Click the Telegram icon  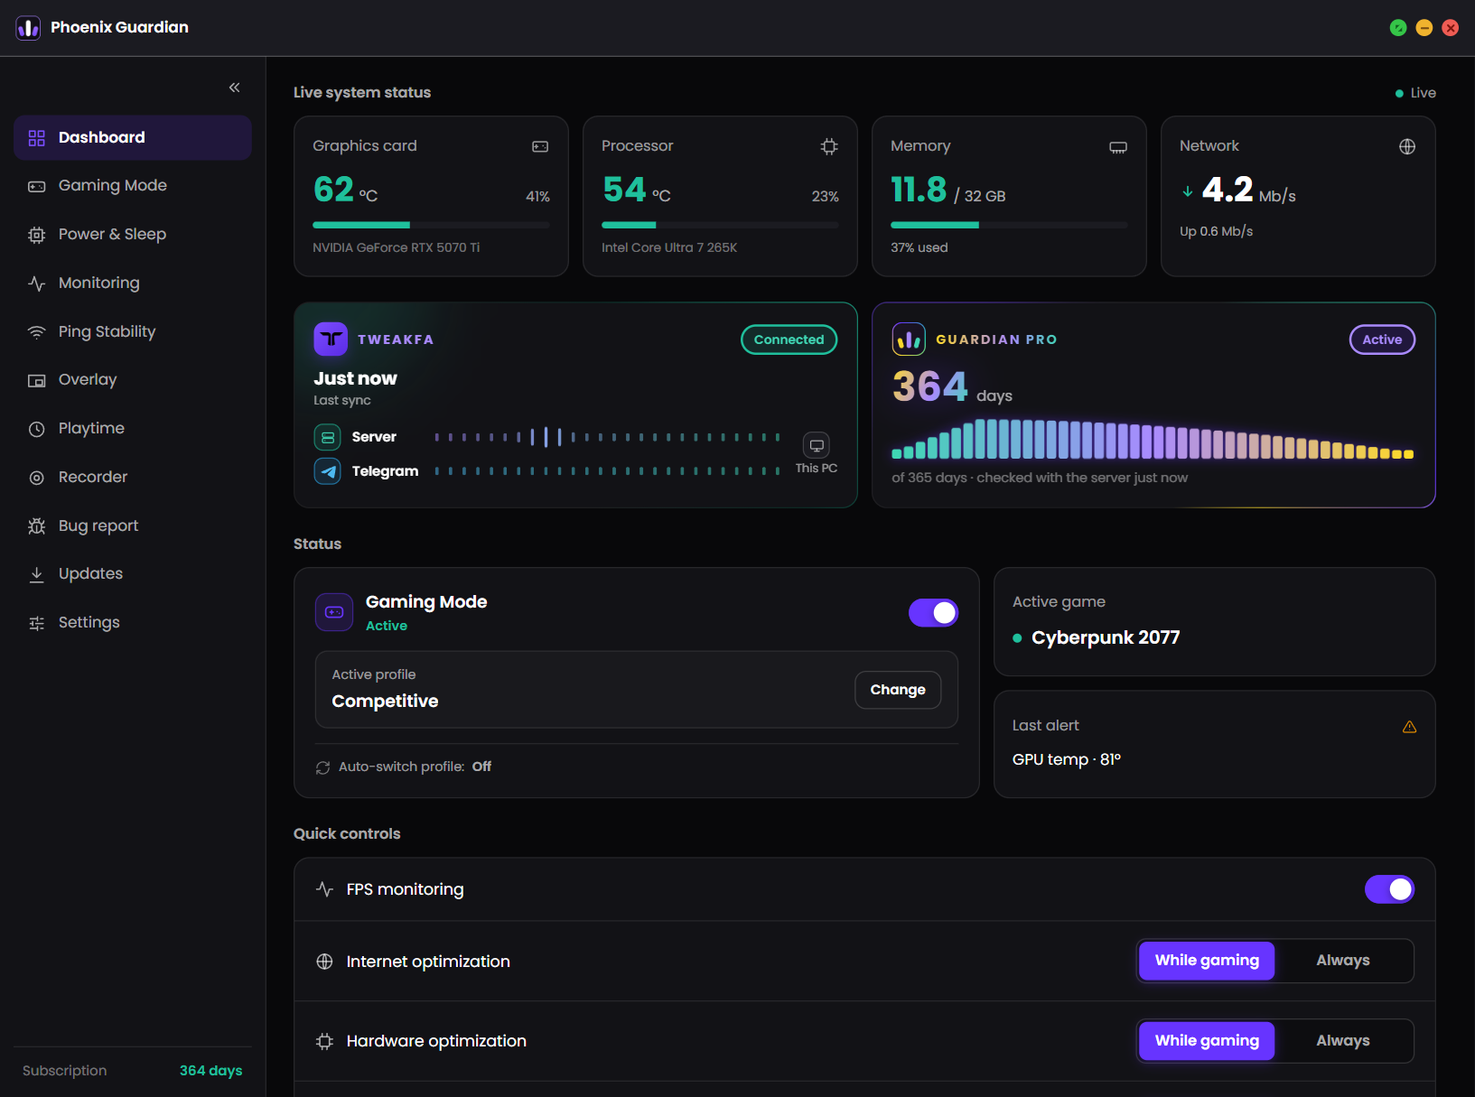[x=328, y=471]
